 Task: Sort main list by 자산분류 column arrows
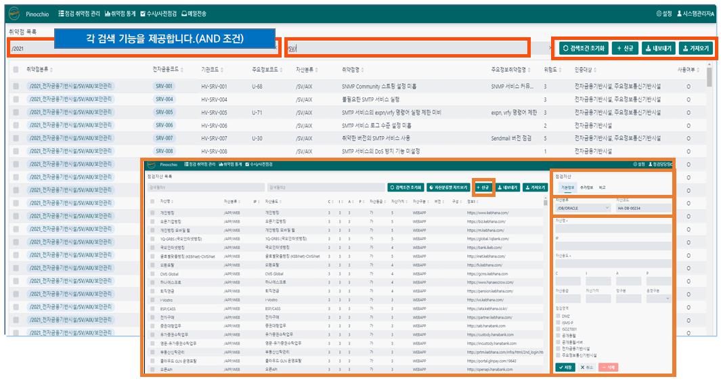tap(318, 70)
